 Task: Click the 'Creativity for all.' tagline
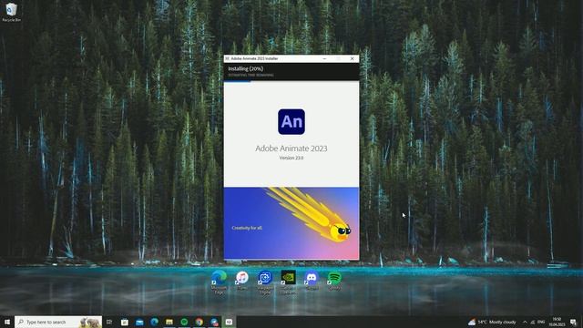coord(247,228)
